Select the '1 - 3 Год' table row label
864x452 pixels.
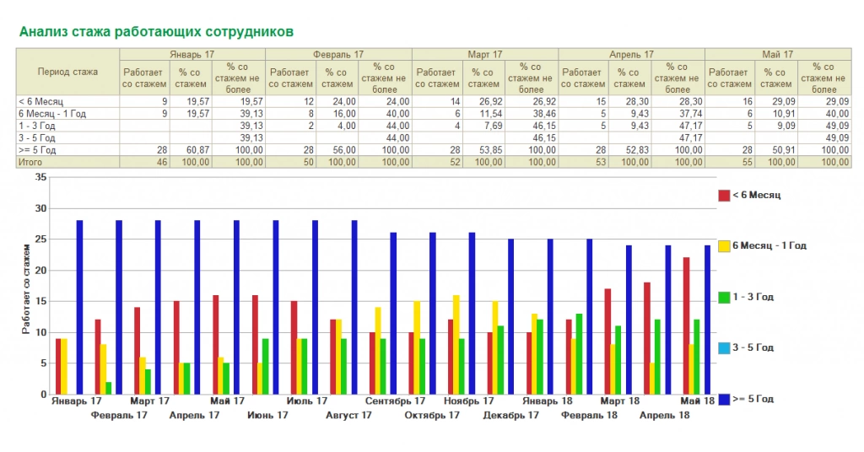click(x=37, y=126)
